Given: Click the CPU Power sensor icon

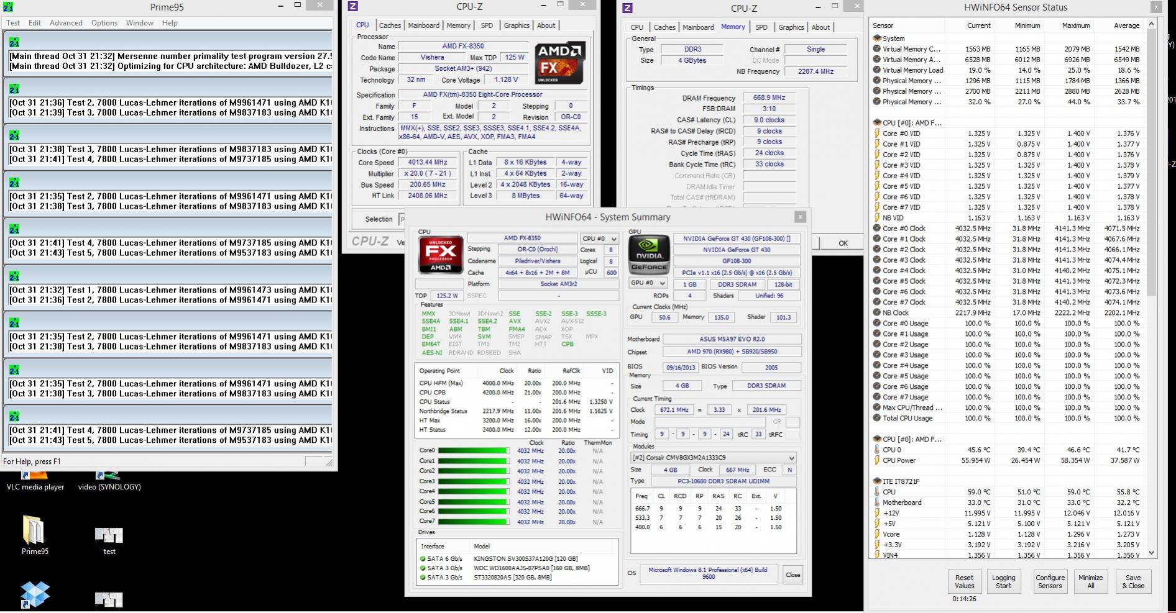Looking at the screenshot, I should click(x=877, y=461).
